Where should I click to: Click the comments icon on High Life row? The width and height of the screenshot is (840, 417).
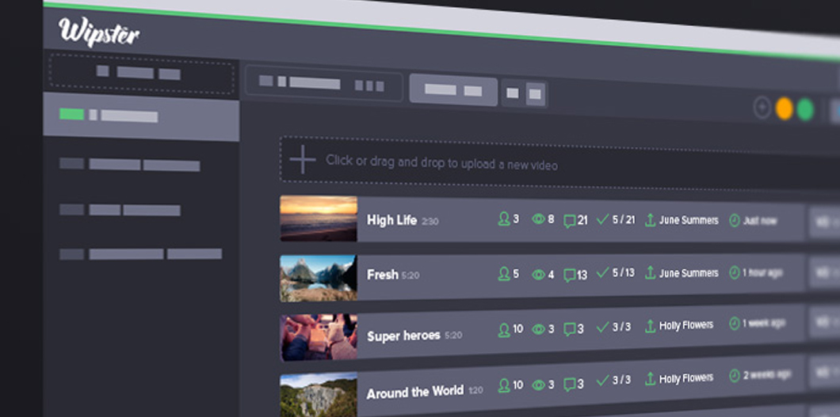[569, 221]
